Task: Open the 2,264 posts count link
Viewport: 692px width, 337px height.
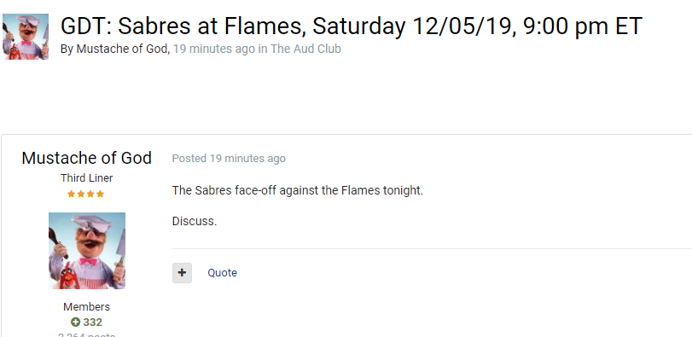Action: (x=86, y=334)
